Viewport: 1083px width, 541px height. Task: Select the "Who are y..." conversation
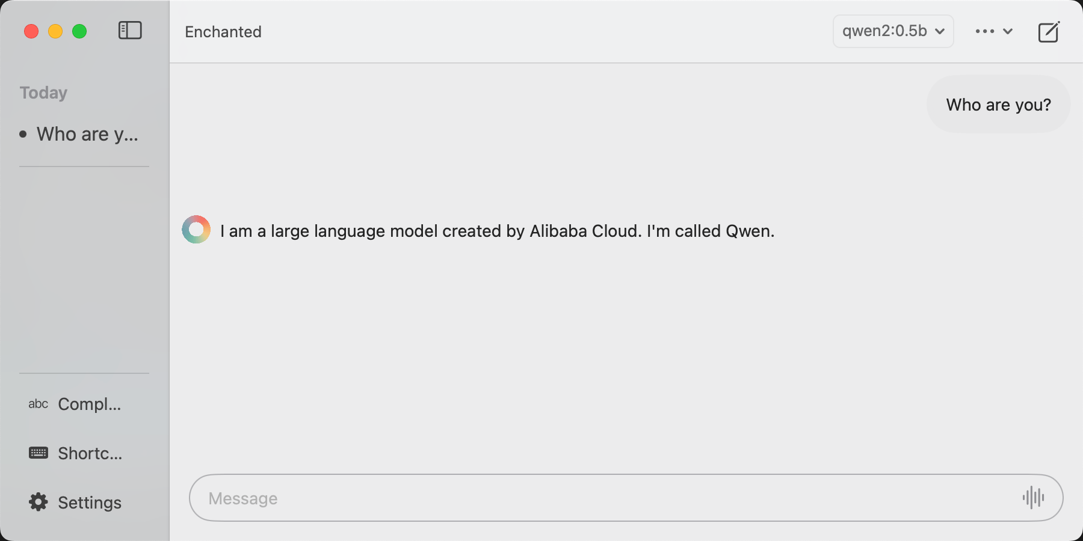click(87, 134)
